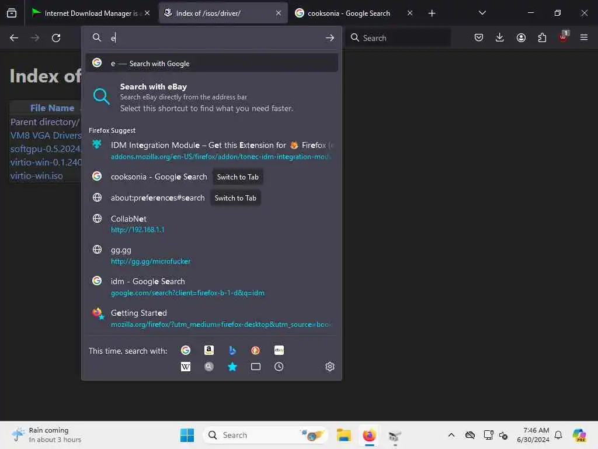598x449 pixels.
Task: Download virtio-win.iso file link
Action: click(x=37, y=176)
